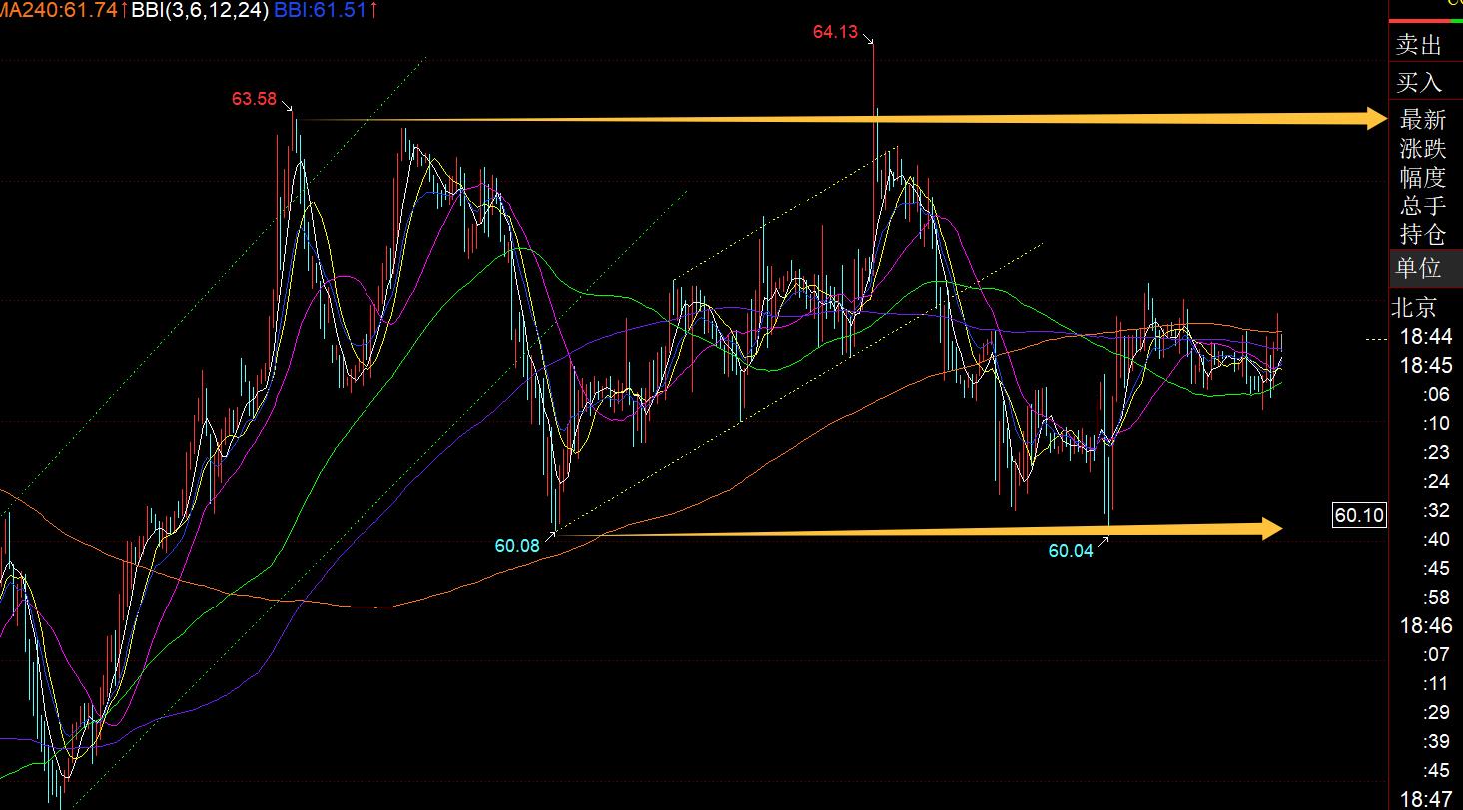Click the MA240 indicator value label

pyautogui.click(x=58, y=11)
